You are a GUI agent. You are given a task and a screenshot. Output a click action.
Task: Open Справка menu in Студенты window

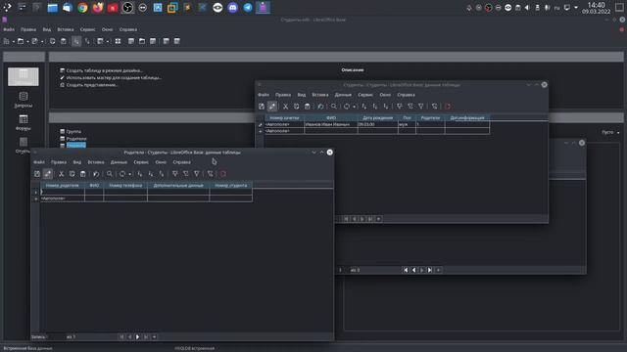407,95
